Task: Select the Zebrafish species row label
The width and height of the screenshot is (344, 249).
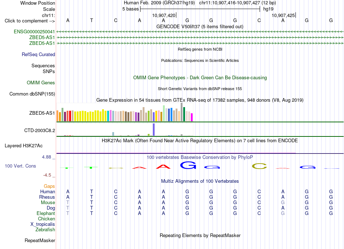Action: (x=45, y=230)
